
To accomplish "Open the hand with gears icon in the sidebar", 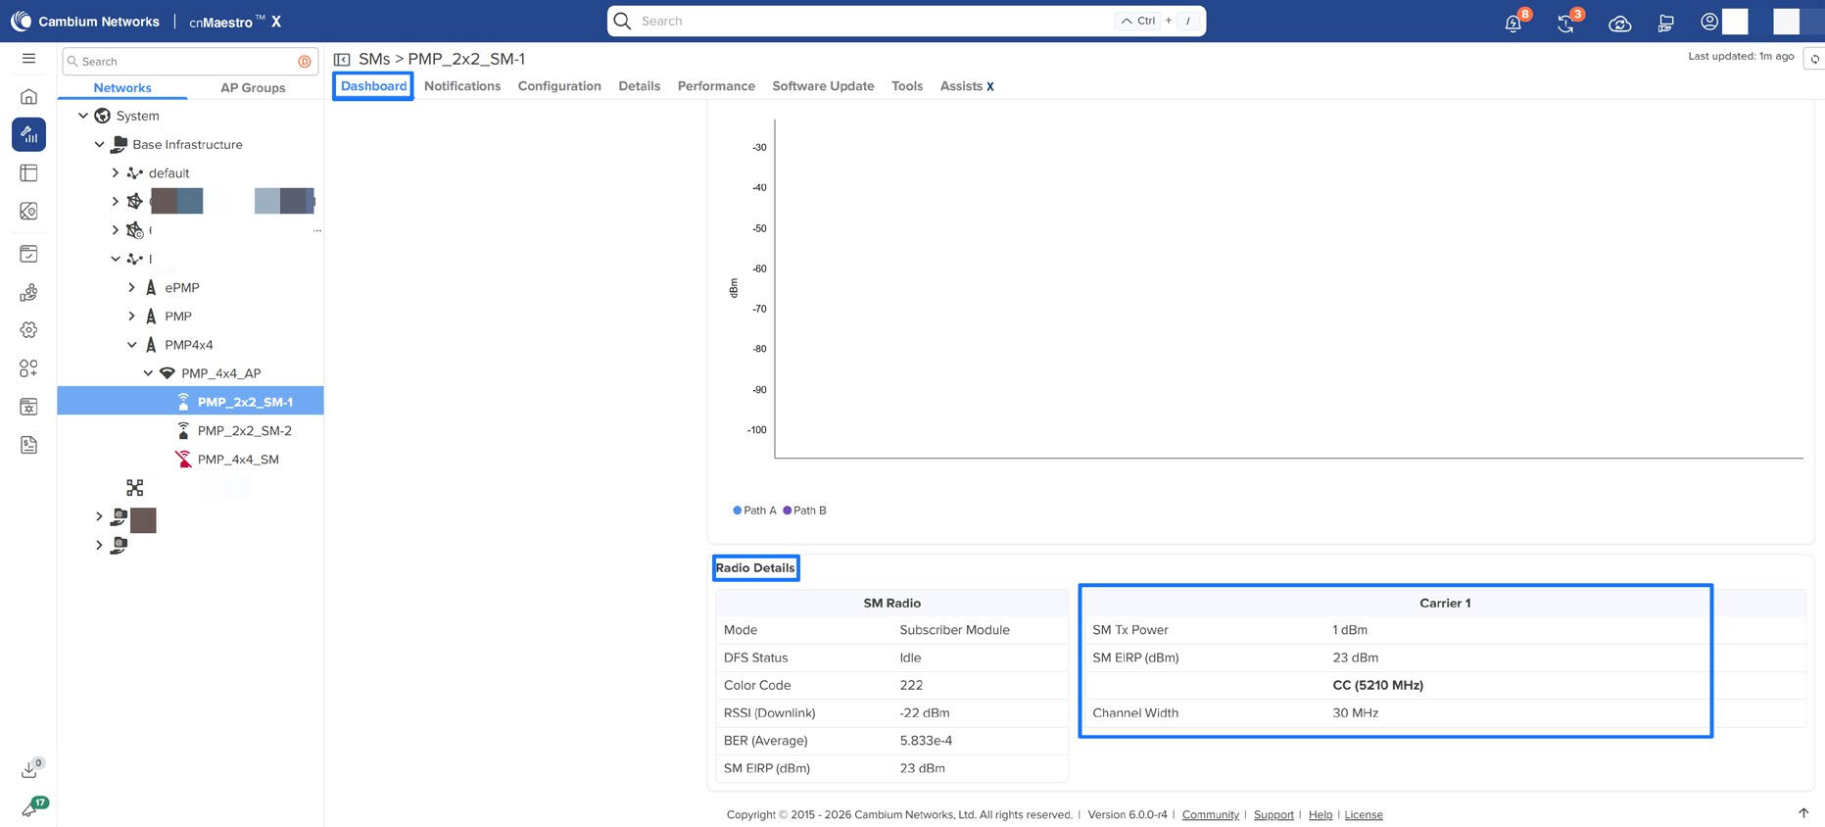I will (28, 292).
